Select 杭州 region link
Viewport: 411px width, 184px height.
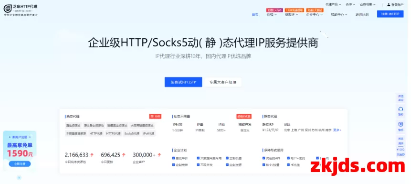(x=321, y=130)
